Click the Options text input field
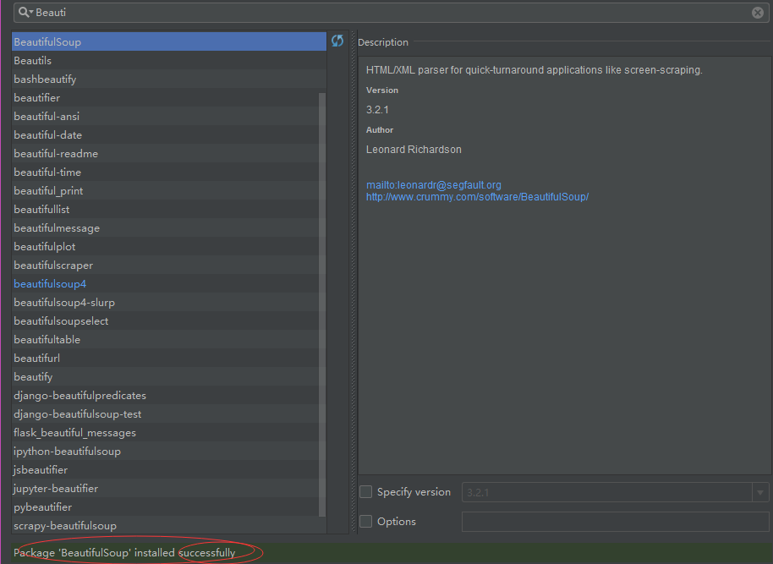Image resolution: width=773 pixels, height=564 pixels. pyautogui.click(x=615, y=522)
